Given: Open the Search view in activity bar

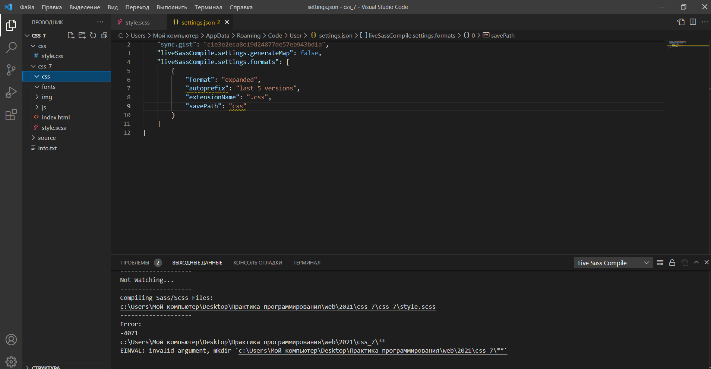Looking at the screenshot, I should [11, 48].
